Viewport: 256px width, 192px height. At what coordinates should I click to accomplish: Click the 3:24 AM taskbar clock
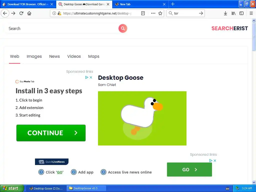point(247,188)
